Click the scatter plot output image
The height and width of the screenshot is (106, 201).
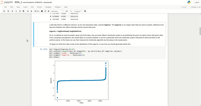click(x=79, y=82)
